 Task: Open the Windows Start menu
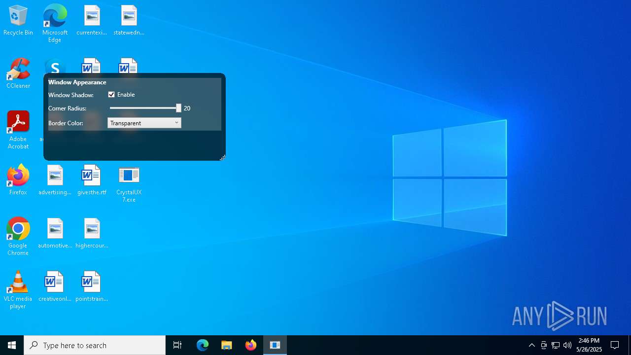pyautogui.click(x=12, y=345)
